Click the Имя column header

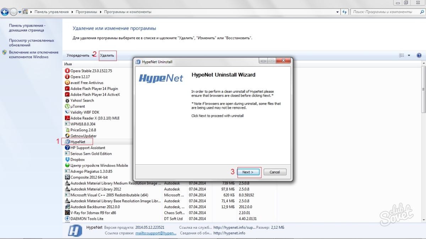tap(68, 64)
